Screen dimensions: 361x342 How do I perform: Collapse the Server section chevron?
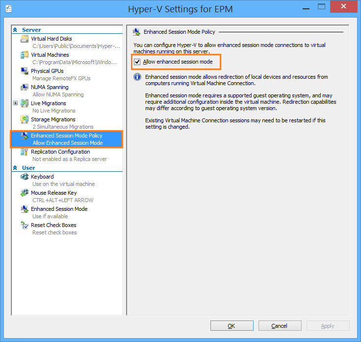tap(15, 30)
